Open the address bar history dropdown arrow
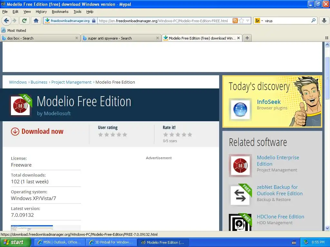The height and width of the screenshot is (247, 330). (248, 21)
